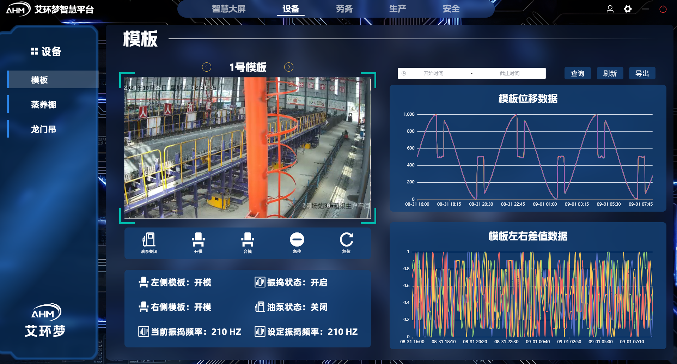The image size is (677, 364).
Task: Switch to the 安全 tab
Action: [451, 9]
